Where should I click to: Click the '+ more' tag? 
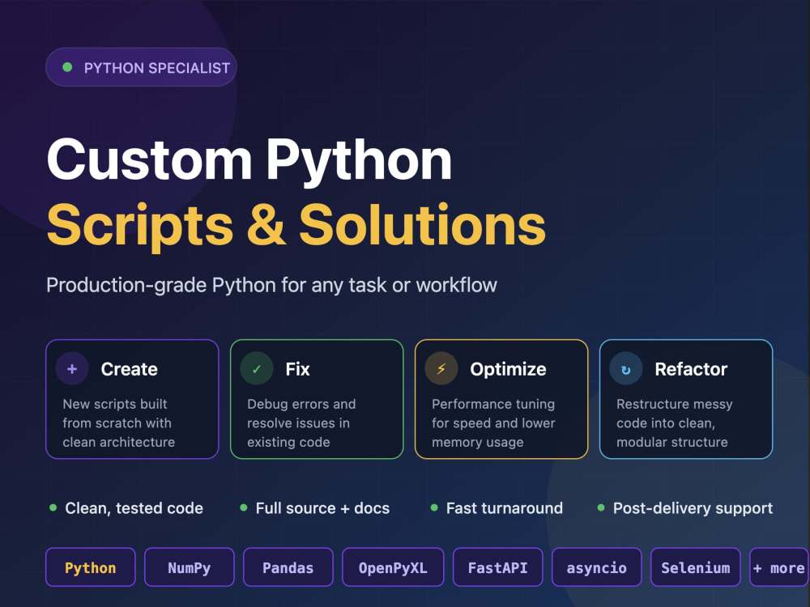point(779,567)
